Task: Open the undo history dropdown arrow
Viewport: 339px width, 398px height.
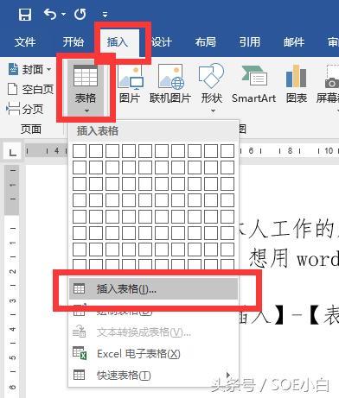Action: [x=63, y=14]
